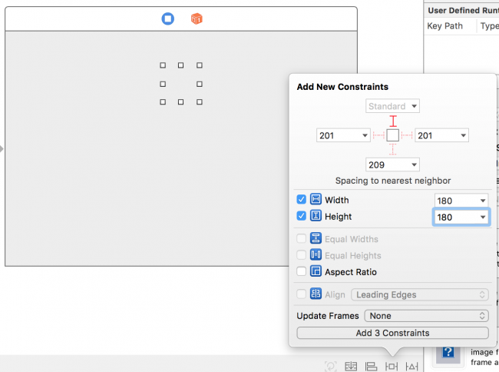Enable the top spacing constraint strut

(x=393, y=121)
